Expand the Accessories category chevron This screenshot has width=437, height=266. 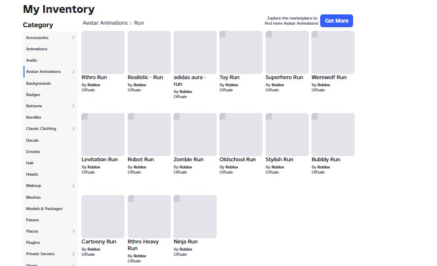(x=73, y=37)
